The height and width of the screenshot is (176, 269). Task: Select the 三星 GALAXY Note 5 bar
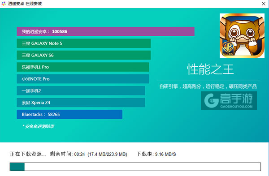(83, 43)
